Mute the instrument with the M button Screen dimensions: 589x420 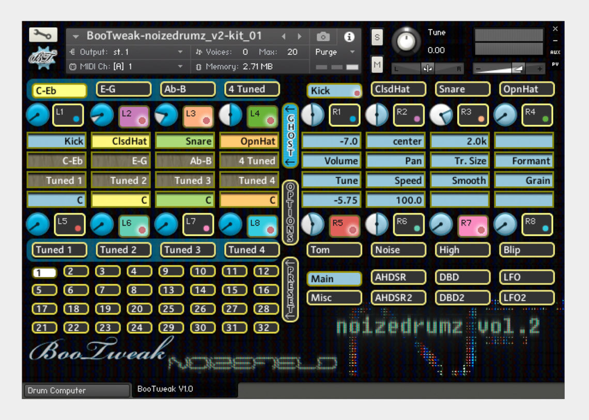377,64
